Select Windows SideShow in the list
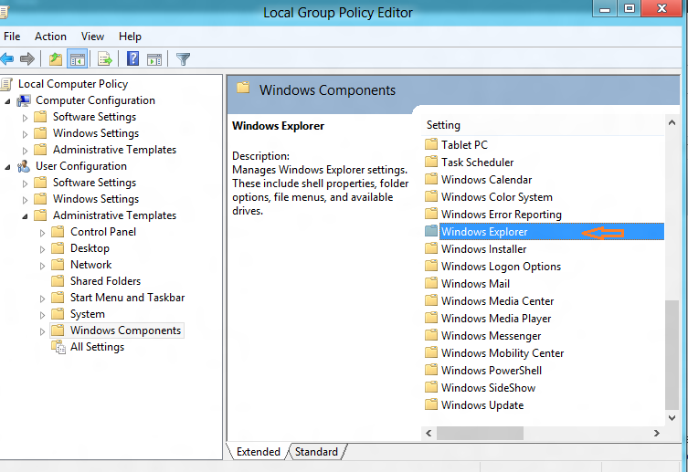The image size is (688, 472). (488, 388)
